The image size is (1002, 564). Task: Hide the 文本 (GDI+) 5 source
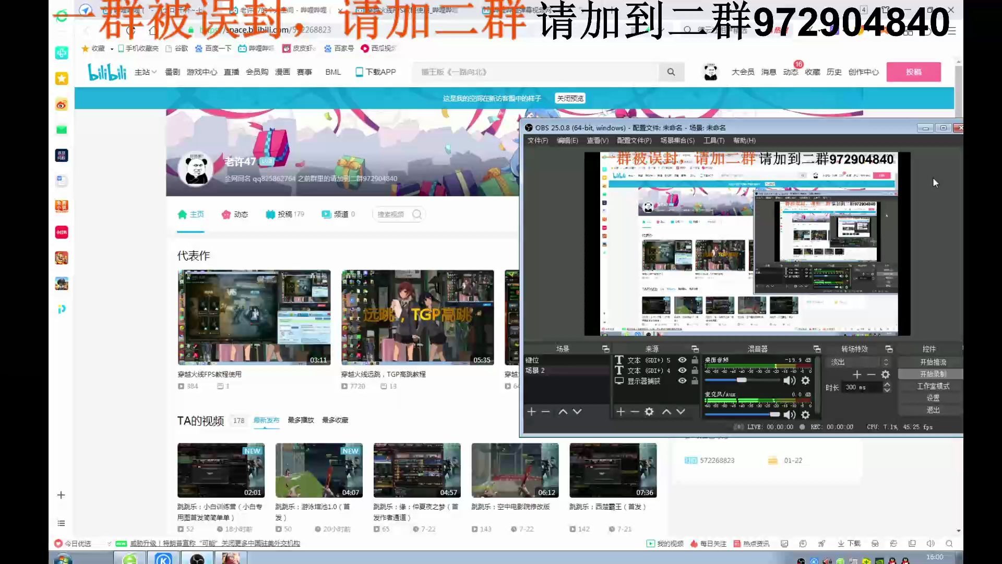[x=682, y=360]
